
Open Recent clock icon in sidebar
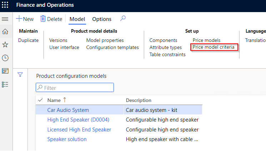(5, 58)
